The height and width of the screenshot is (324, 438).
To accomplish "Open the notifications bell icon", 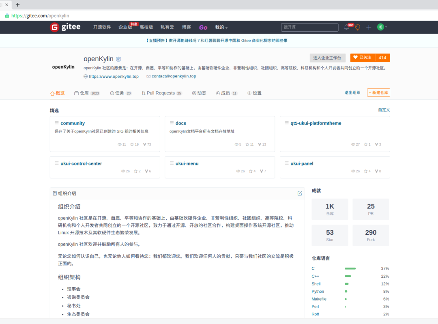I will [346, 27].
